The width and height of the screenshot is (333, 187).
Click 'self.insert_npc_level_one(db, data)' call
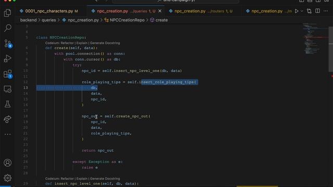142,71
